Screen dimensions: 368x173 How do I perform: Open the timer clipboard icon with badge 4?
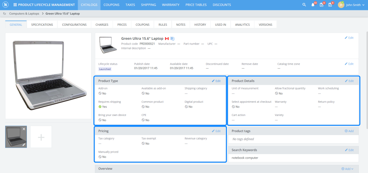click(x=322, y=5)
